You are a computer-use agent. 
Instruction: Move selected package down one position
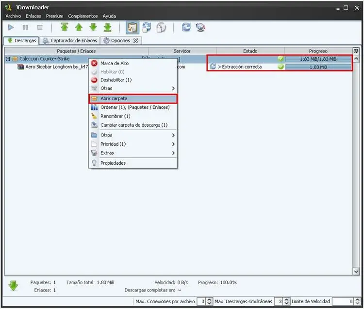point(93,27)
